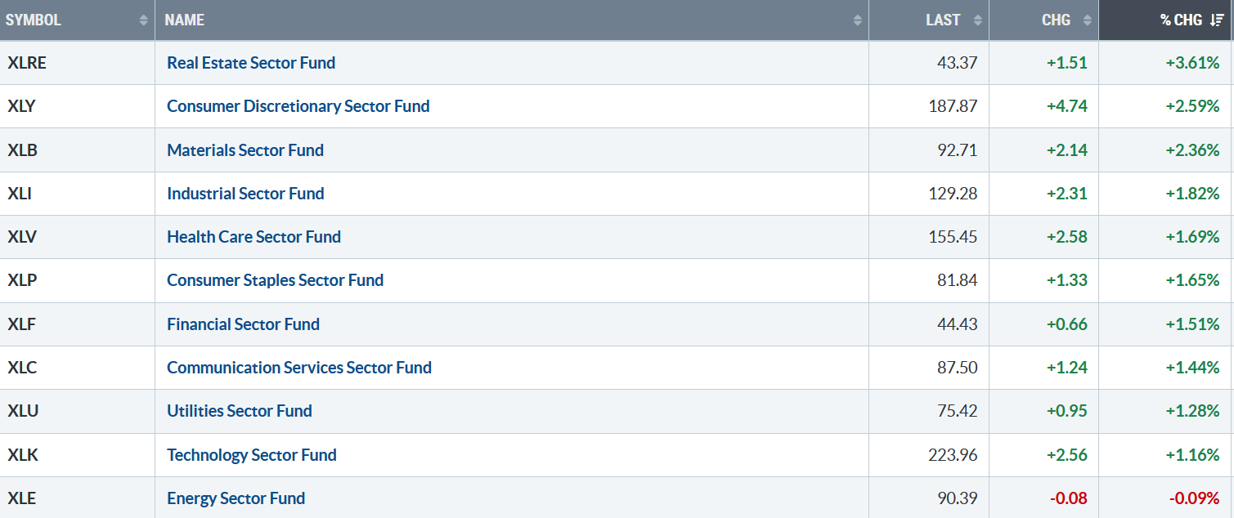
Task: Click the change value +1.33
Action: 1066,280
